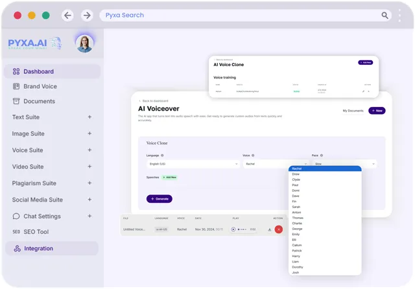The image size is (415, 289).
Task: Choose Emily in the voice list
Action: 325,235
